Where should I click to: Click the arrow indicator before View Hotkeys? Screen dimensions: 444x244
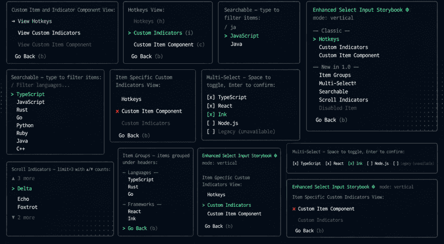click(13, 21)
